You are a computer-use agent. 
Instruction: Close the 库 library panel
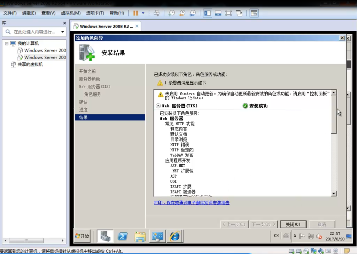click(64, 23)
